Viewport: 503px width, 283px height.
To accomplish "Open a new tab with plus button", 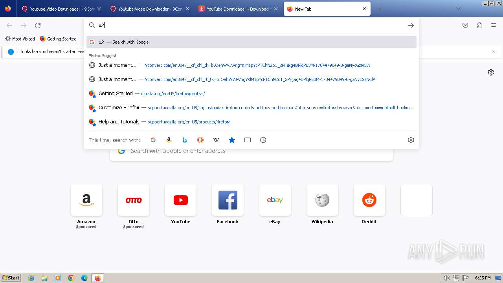I will (x=379, y=9).
